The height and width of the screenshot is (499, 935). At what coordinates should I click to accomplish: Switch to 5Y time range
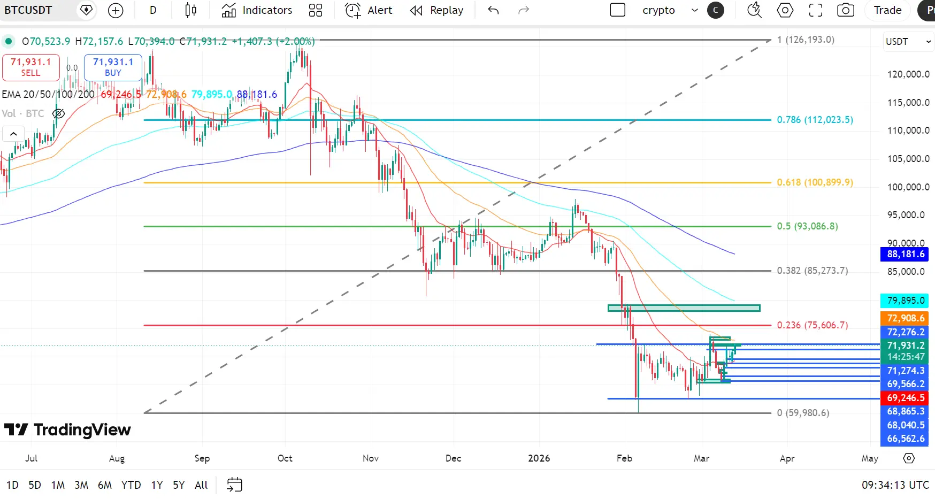click(x=179, y=485)
